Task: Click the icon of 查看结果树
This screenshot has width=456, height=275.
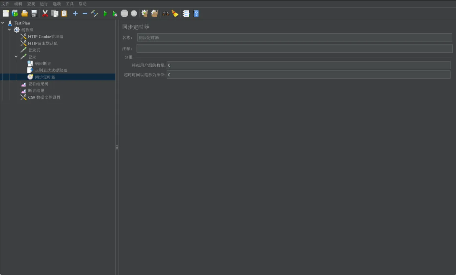Action: (x=23, y=84)
